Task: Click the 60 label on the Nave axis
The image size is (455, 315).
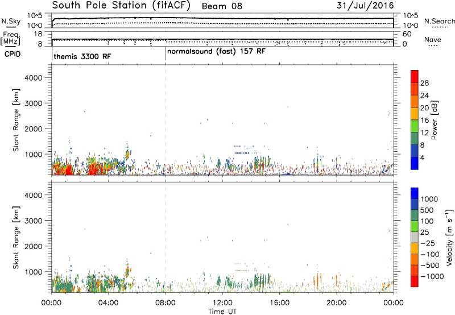Action: click(x=407, y=34)
